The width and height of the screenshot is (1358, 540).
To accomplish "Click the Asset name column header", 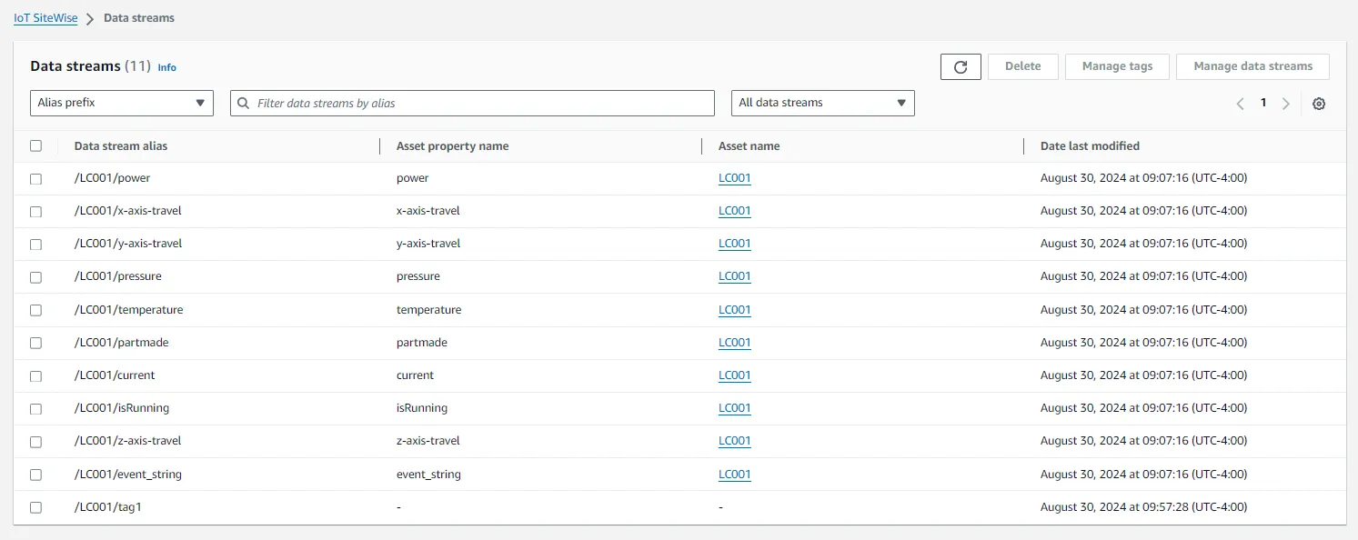I will click(x=749, y=146).
